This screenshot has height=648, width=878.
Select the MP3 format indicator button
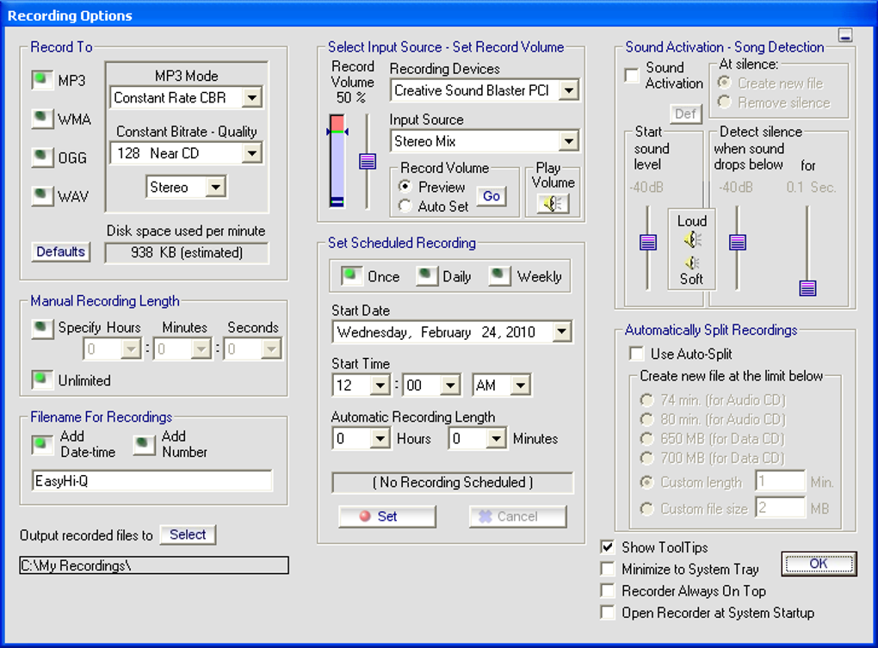pos(42,81)
